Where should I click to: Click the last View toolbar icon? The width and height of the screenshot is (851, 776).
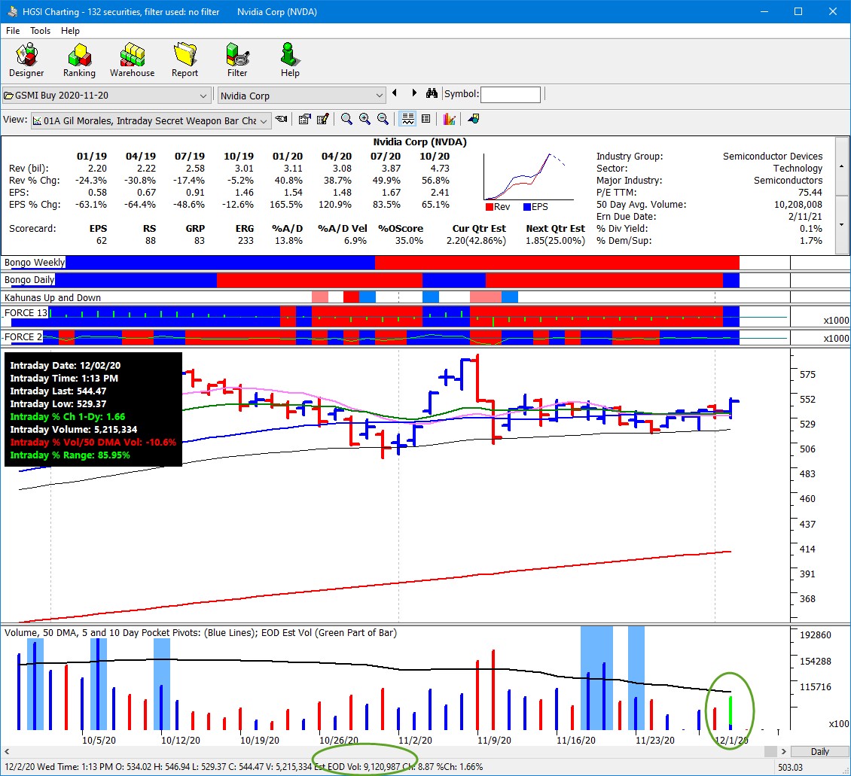click(x=473, y=120)
